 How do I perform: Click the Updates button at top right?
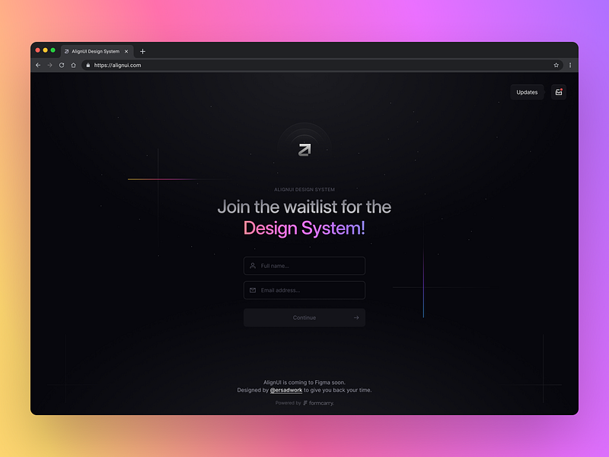coord(527,91)
